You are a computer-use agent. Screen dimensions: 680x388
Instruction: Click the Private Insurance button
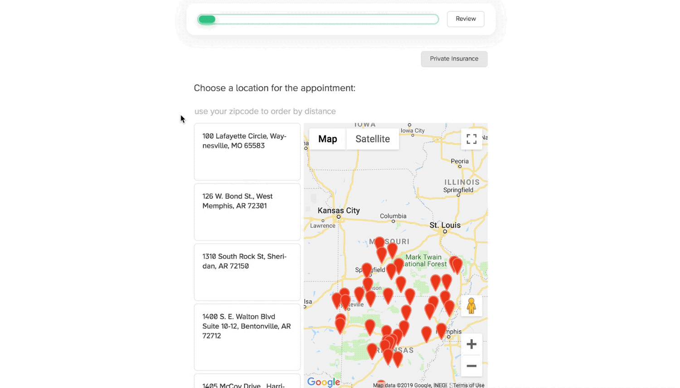point(454,59)
